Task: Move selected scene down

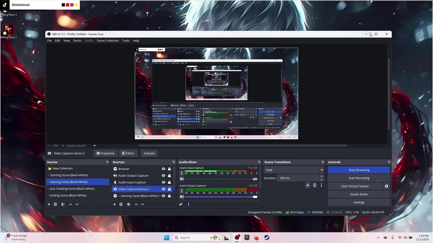Action: [x=77, y=204]
